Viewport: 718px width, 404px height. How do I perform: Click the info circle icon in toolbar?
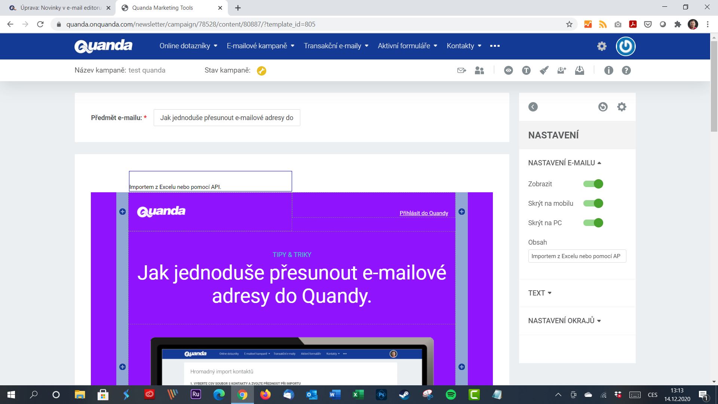[x=608, y=70]
